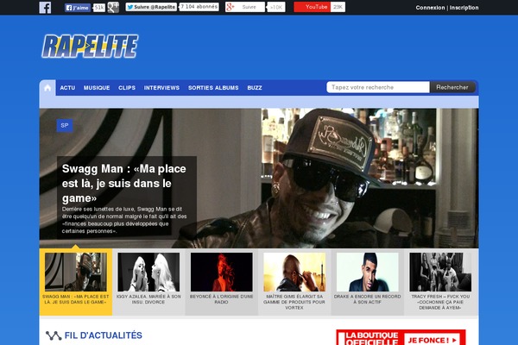518x345 pixels.
Task: Subscribe with the red YouTube button
Action: coord(313,7)
